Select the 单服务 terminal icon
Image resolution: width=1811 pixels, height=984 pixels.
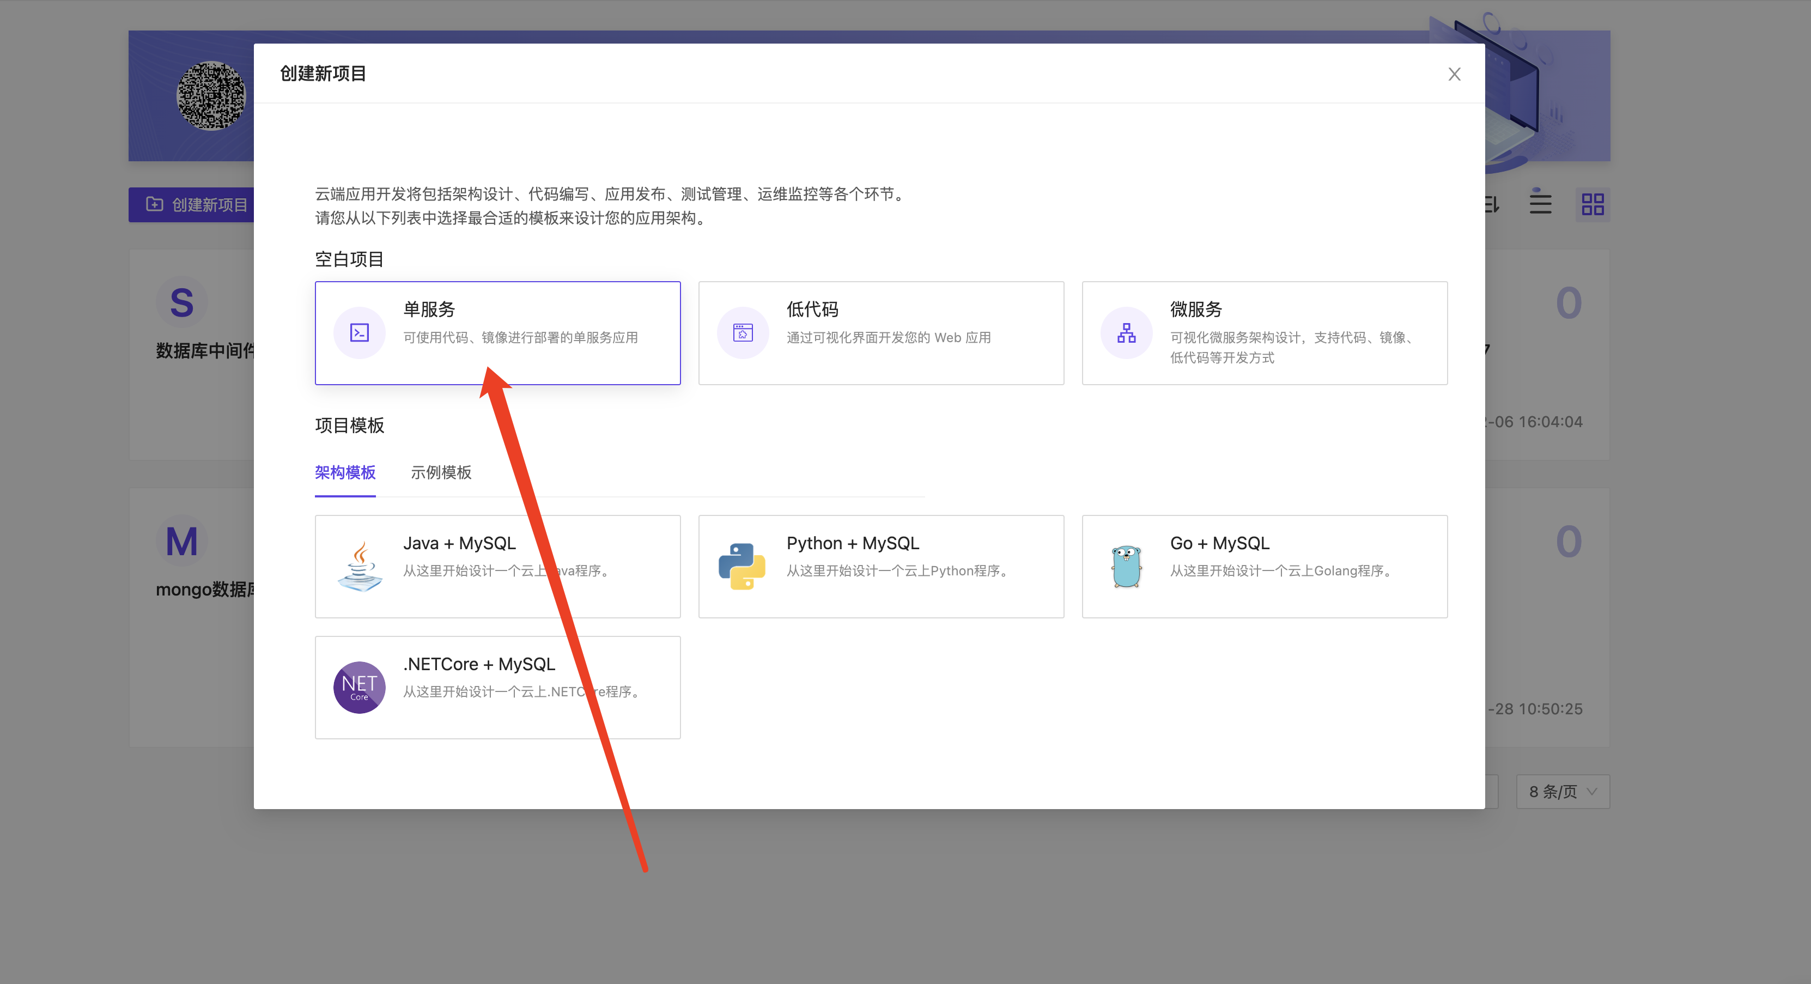pyautogui.click(x=359, y=332)
